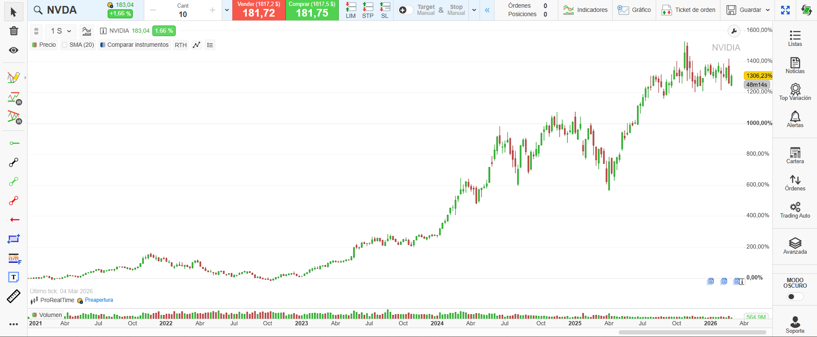The width and height of the screenshot is (817, 337).
Task: Click the trash delete-drawings icon
Action: 14,31
